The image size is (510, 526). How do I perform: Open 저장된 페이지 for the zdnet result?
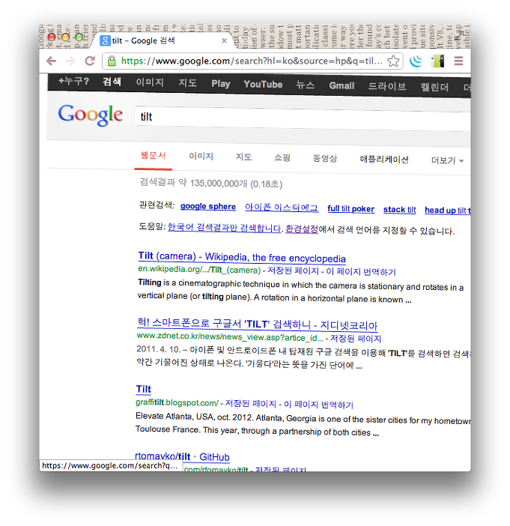pyautogui.click(x=356, y=338)
